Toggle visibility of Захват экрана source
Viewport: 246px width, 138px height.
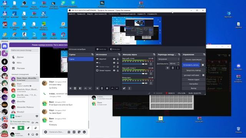pos(114,71)
